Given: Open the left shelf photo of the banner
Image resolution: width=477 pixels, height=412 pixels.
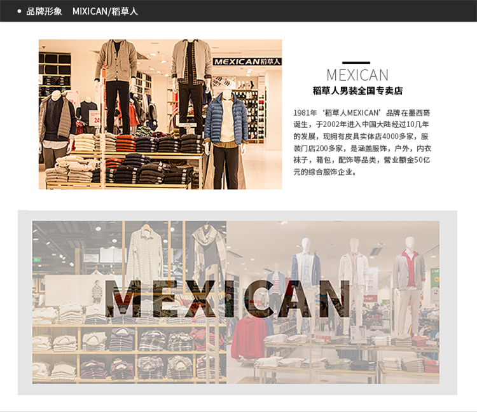Looking at the screenshot, I should pos(129,302).
